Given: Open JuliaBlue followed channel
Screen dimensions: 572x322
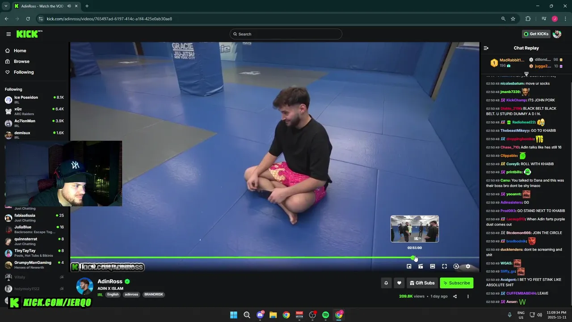Looking at the screenshot, I should (34, 229).
